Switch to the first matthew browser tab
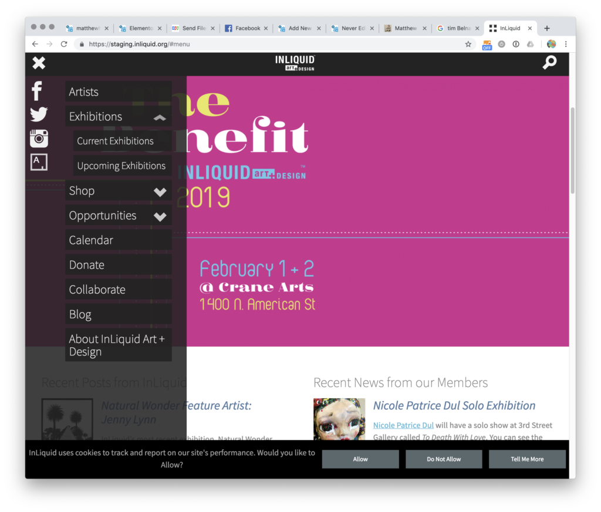601x512 pixels. coord(87,28)
